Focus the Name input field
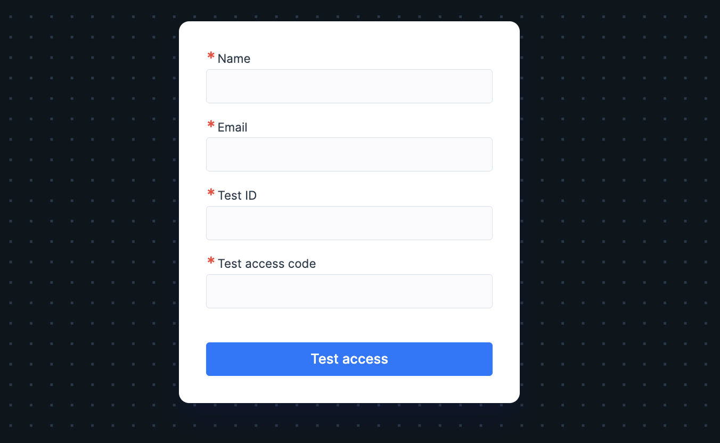The image size is (720, 443). click(349, 86)
